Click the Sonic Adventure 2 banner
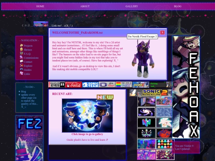 point(150,93)
